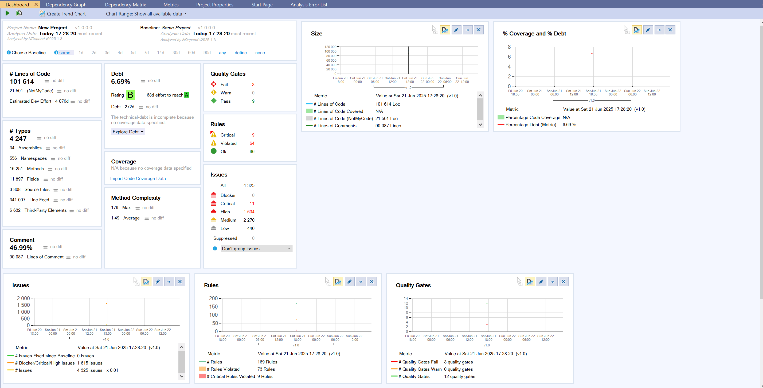Open the Explore Debt dropdown
763x388 pixels.
(x=128, y=132)
